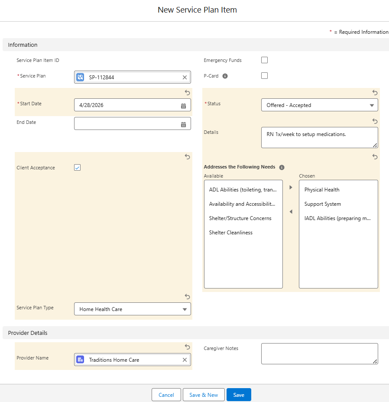
Task: Undo the Provider Name change
Action: (188, 347)
